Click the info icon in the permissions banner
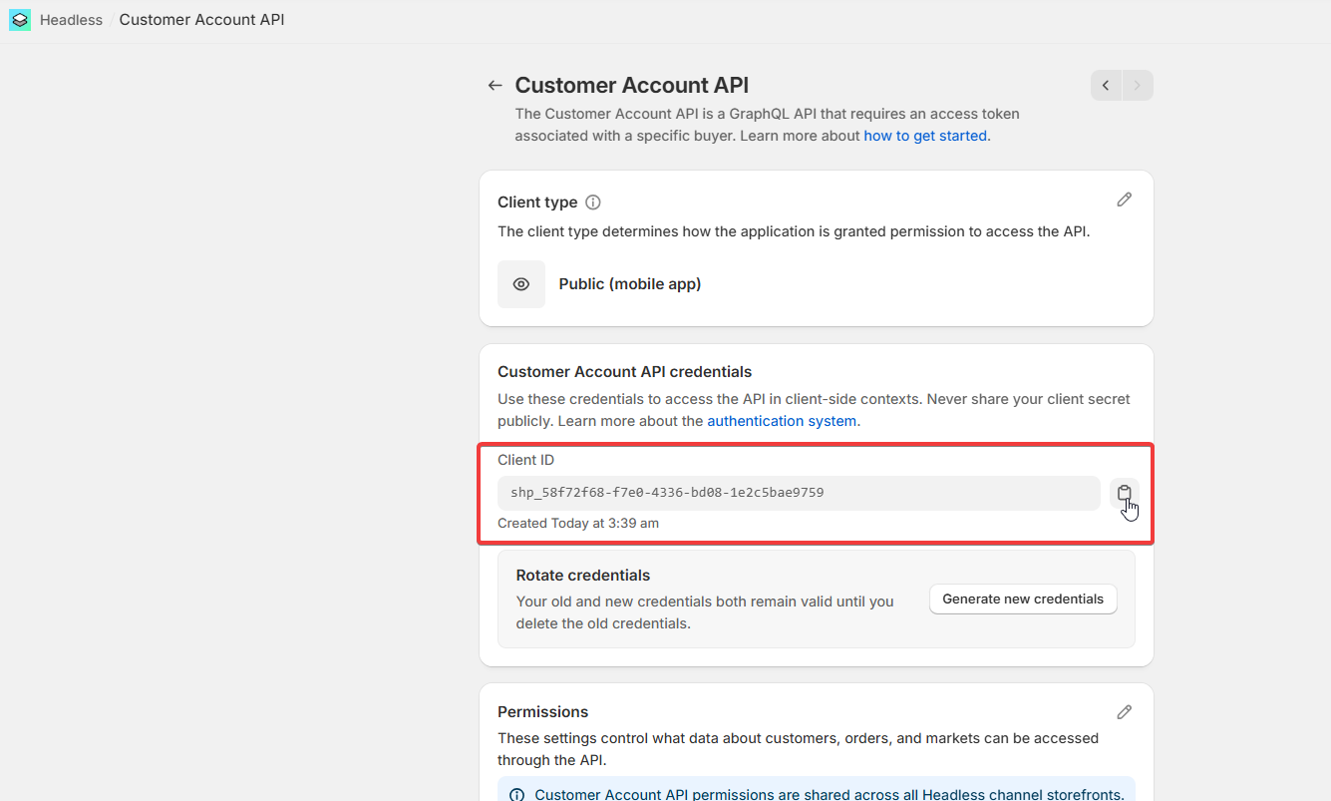The height and width of the screenshot is (801, 1331). click(517, 795)
